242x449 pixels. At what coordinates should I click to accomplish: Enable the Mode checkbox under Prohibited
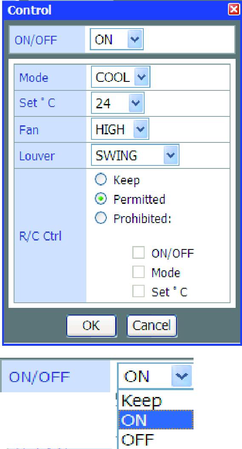[x=138, y=272]
